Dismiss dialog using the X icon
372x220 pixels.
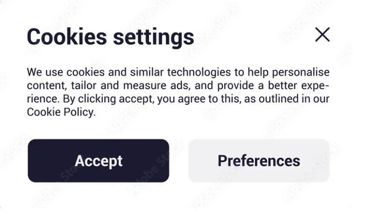pyautogui.click(x=322, y=34)
